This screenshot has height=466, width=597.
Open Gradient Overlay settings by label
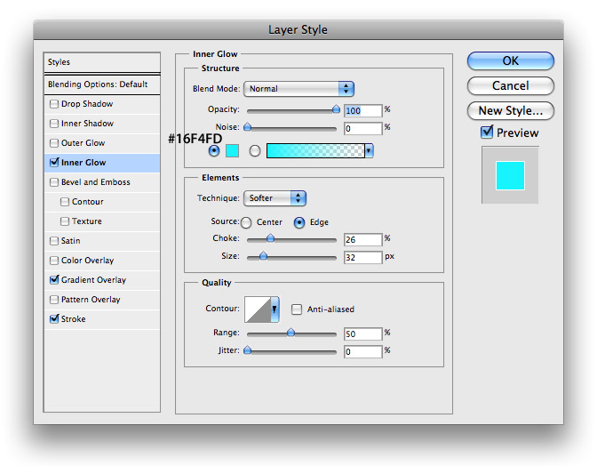click(x=93, y=280)
